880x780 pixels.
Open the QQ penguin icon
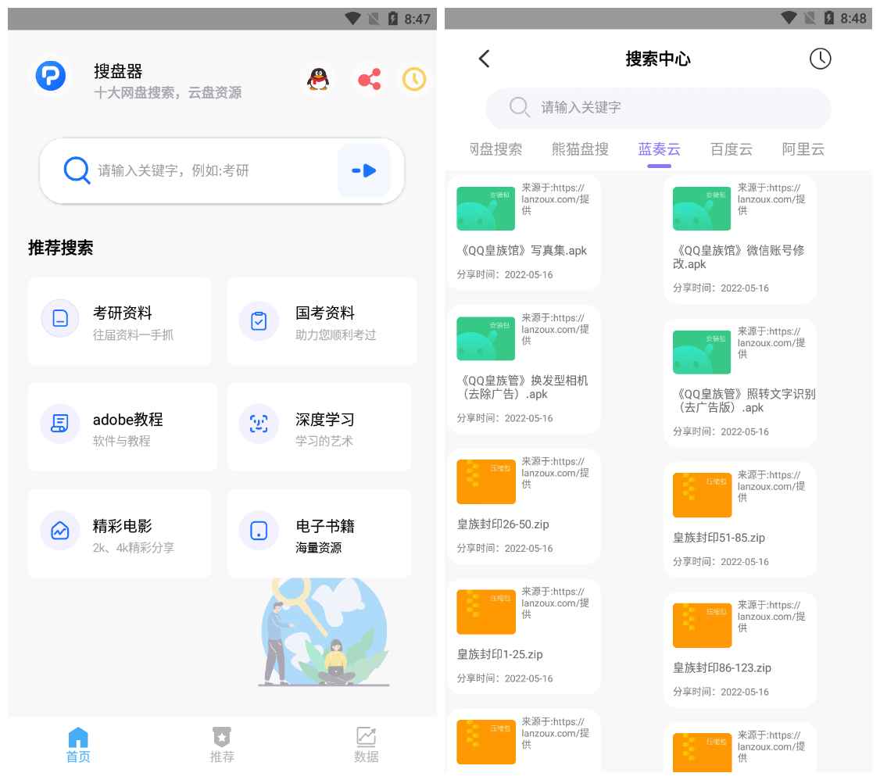coord(317,79)
